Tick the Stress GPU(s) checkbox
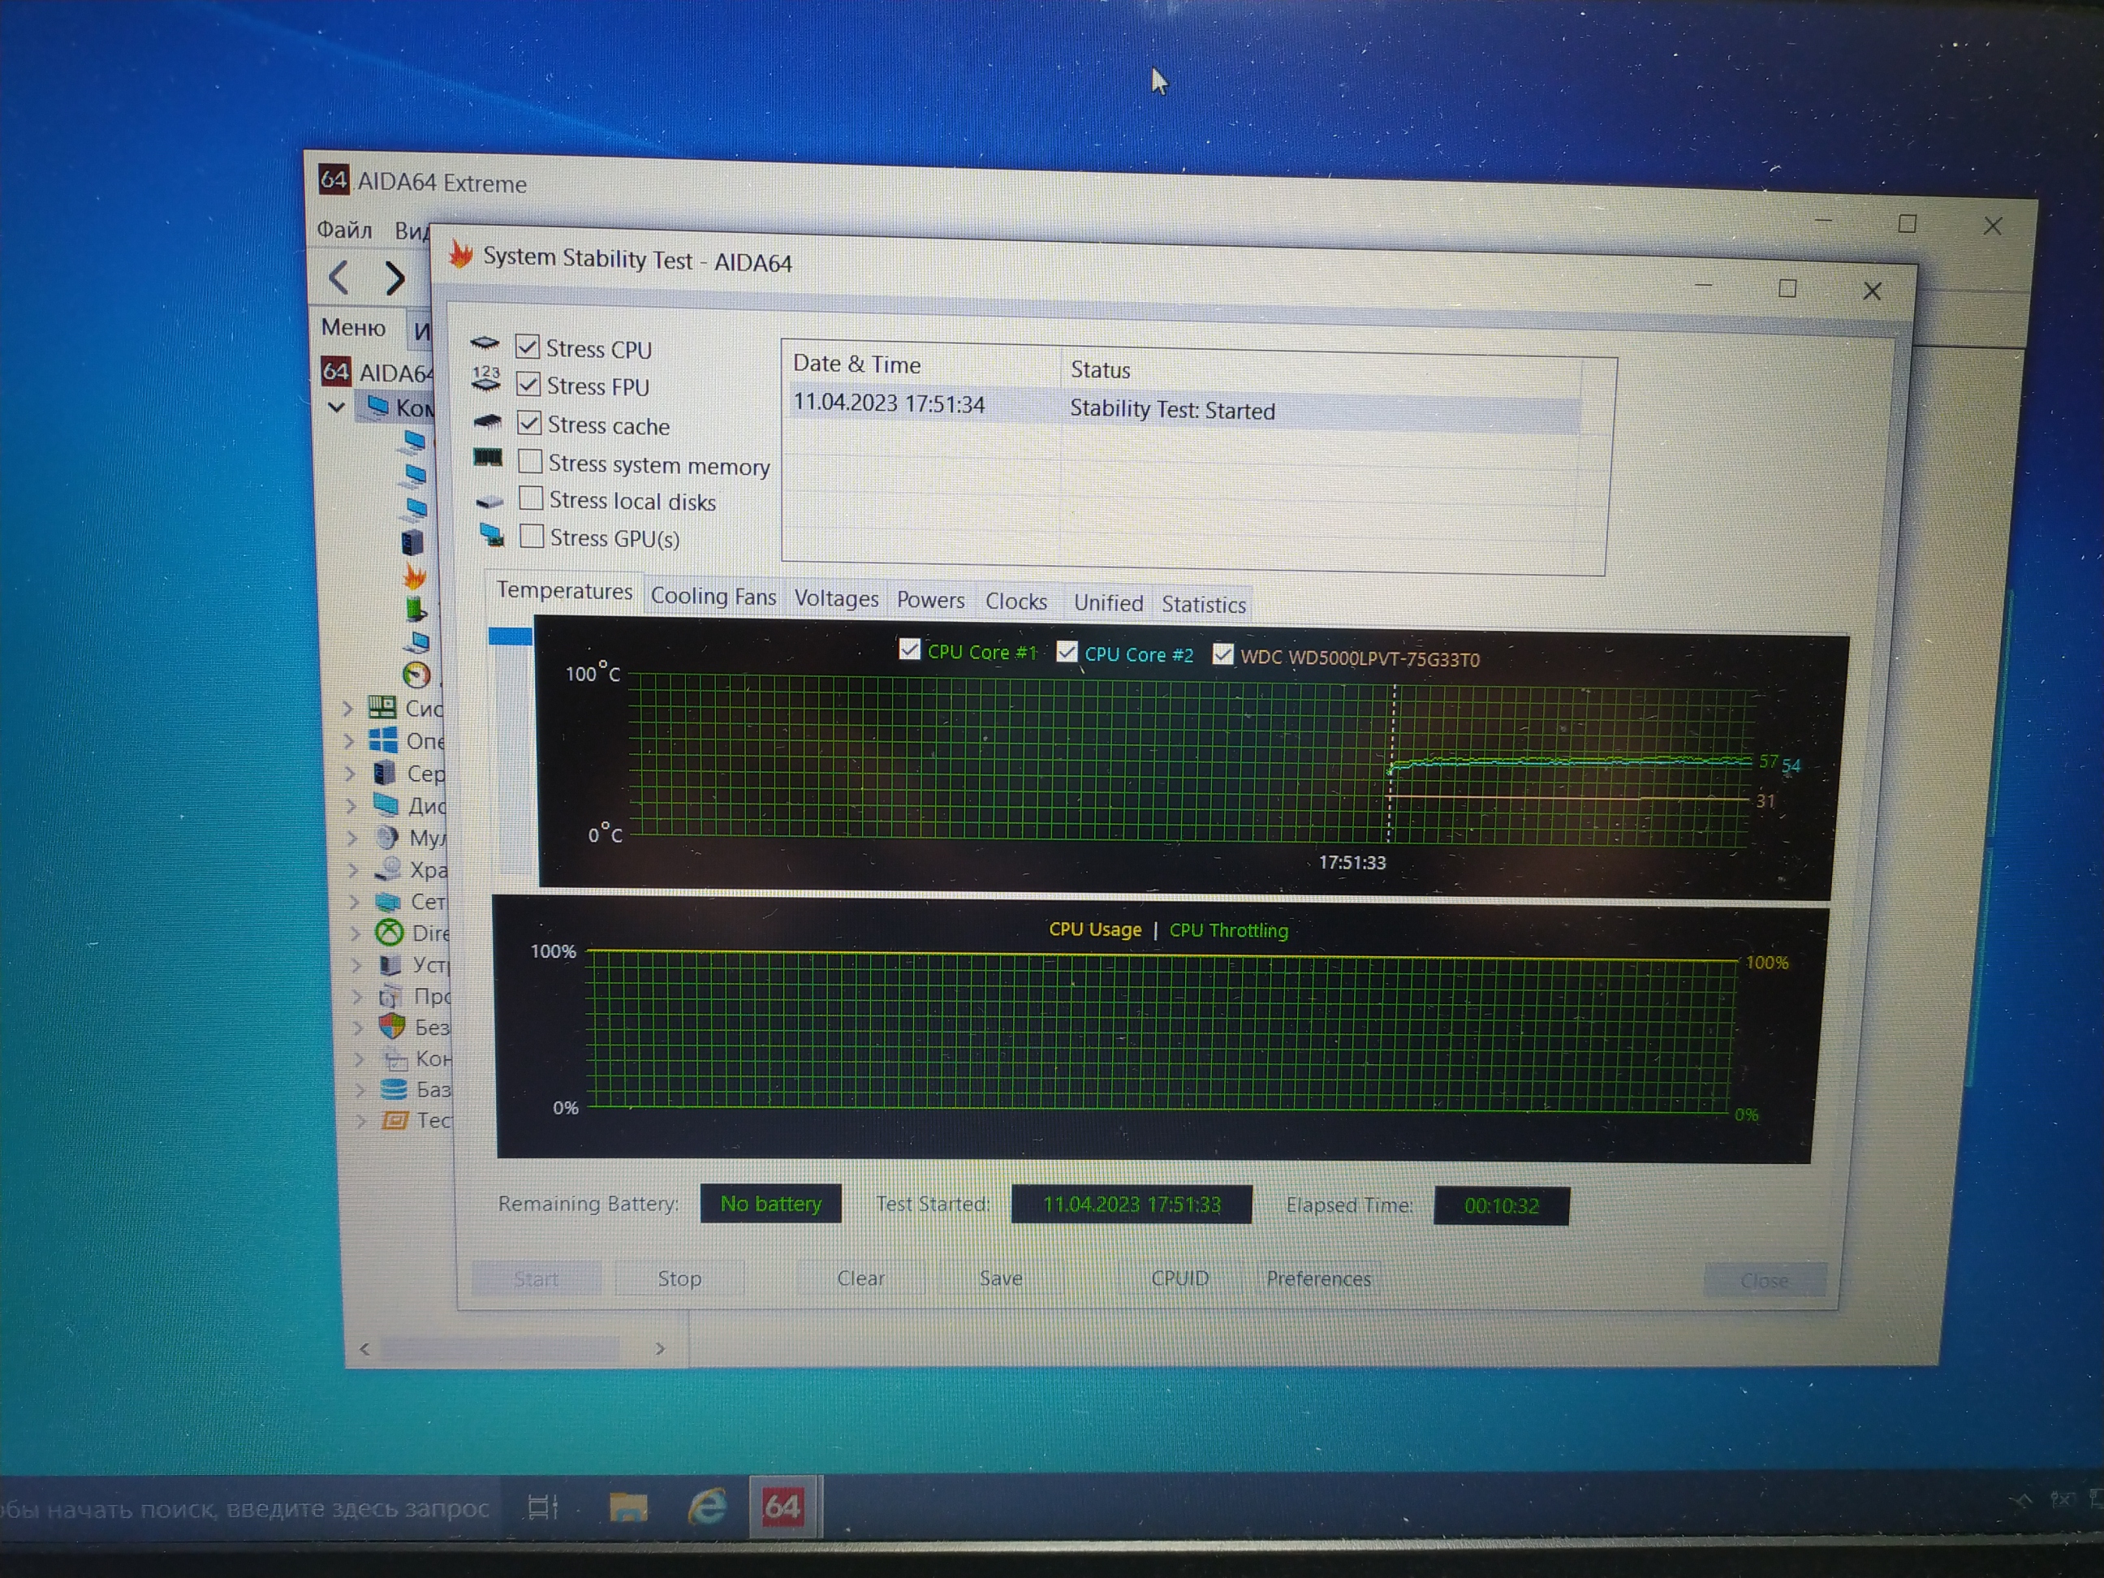The width and height of the screenshot is (2104, 1578). pos(532,537)
